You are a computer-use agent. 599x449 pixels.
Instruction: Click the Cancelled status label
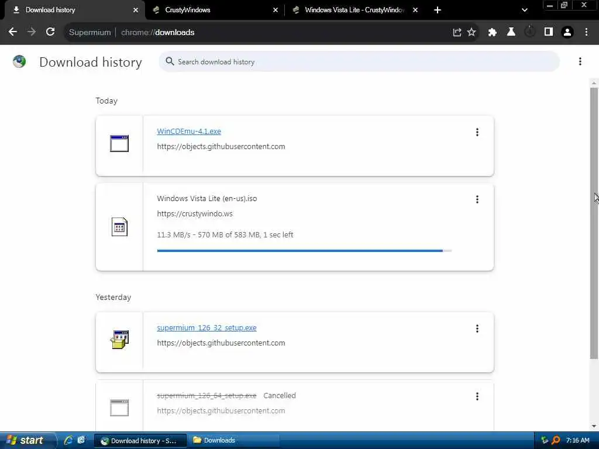point(280,396)
